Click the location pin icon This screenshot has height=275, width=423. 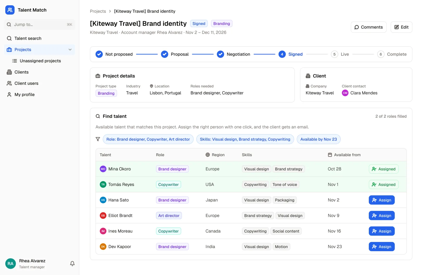(x=151, y=86)
